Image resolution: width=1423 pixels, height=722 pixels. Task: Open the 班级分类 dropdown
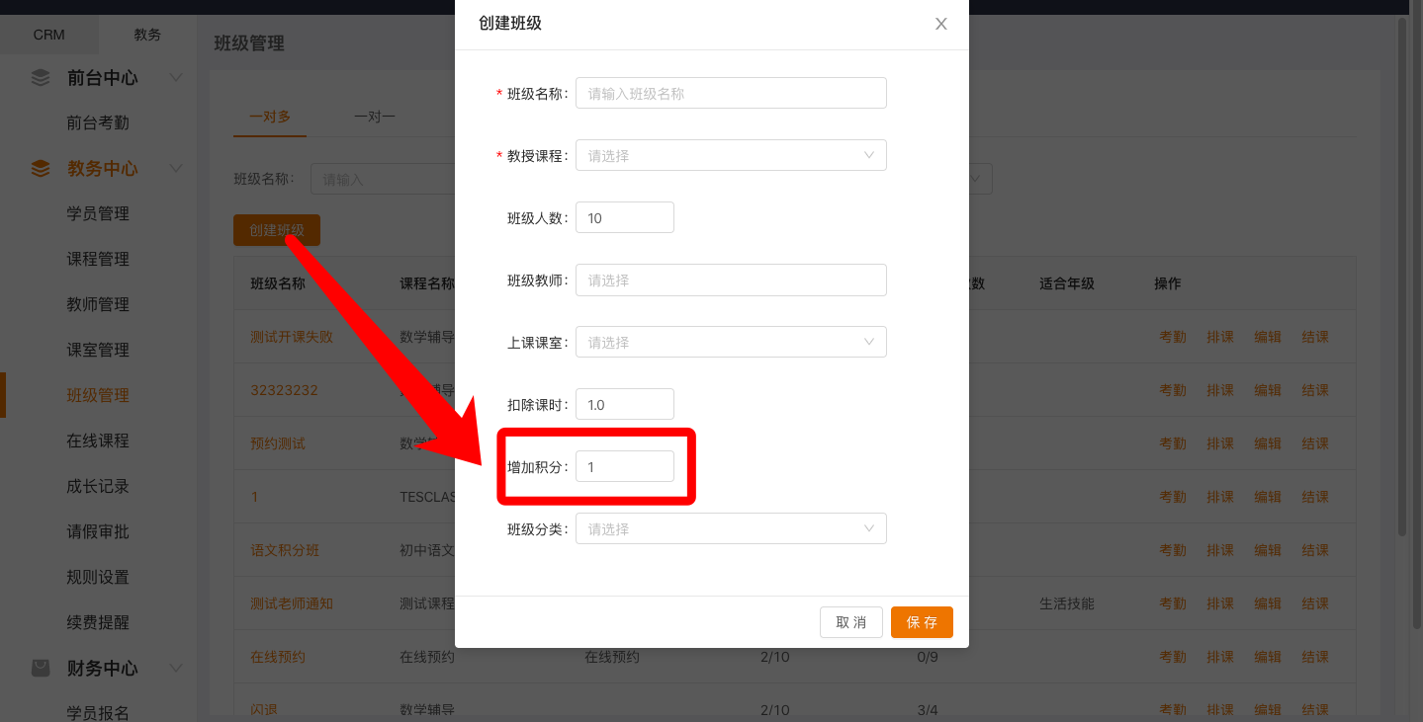click(730, 528)
